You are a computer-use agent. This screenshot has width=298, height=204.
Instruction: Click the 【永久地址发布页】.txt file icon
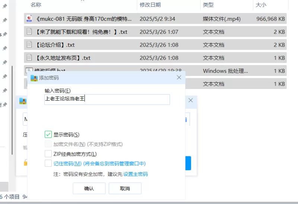29,58
